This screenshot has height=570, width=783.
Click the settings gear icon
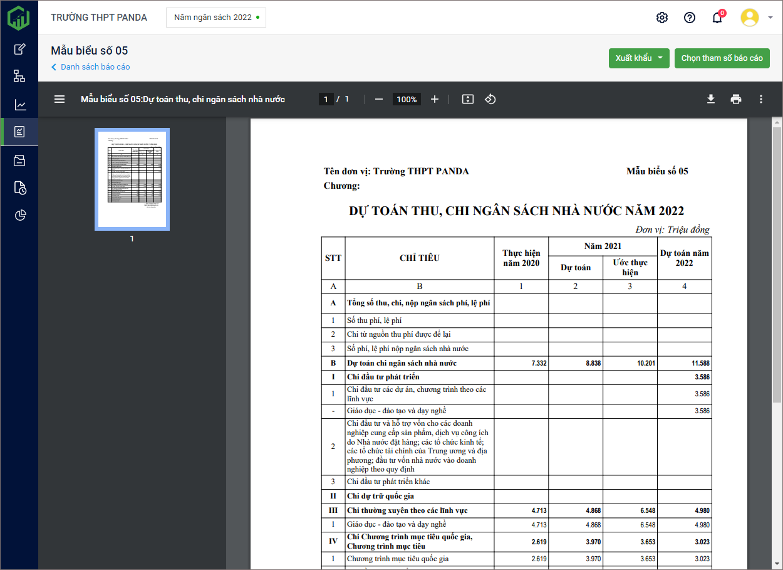click(662, 18)
